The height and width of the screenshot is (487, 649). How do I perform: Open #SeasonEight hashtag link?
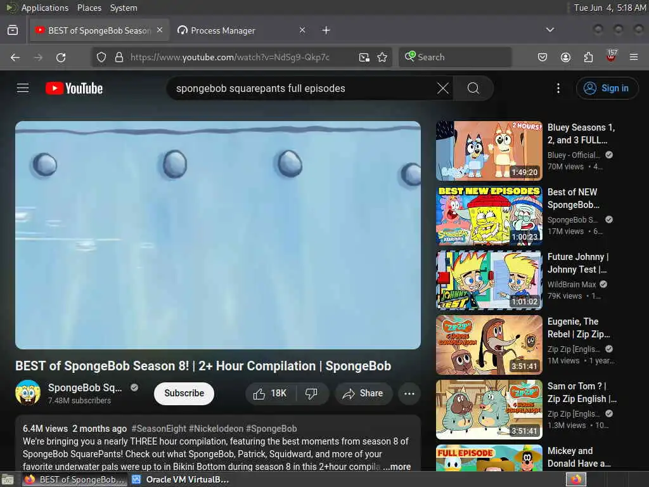pos(158,429)
